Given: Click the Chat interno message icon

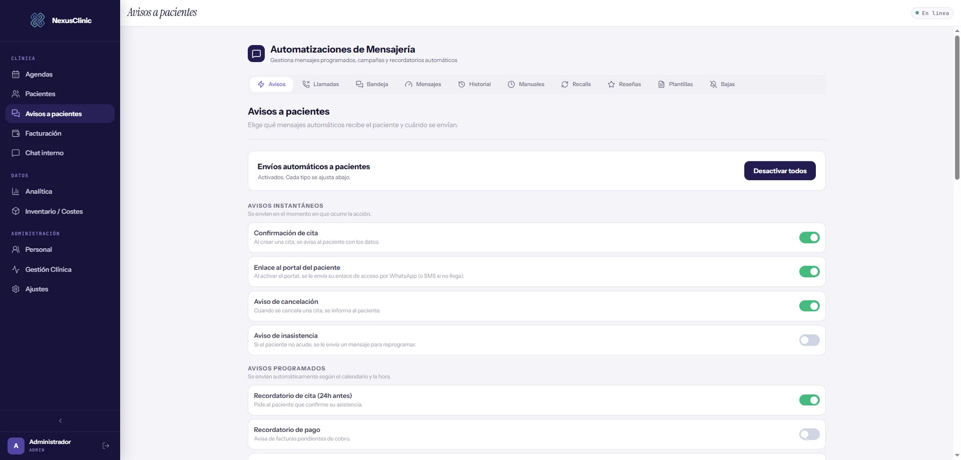Looking at the screenshot, I should [x=16, y=152].
